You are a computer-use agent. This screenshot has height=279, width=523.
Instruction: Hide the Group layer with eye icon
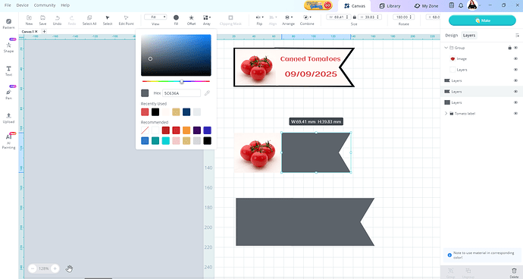515,48
